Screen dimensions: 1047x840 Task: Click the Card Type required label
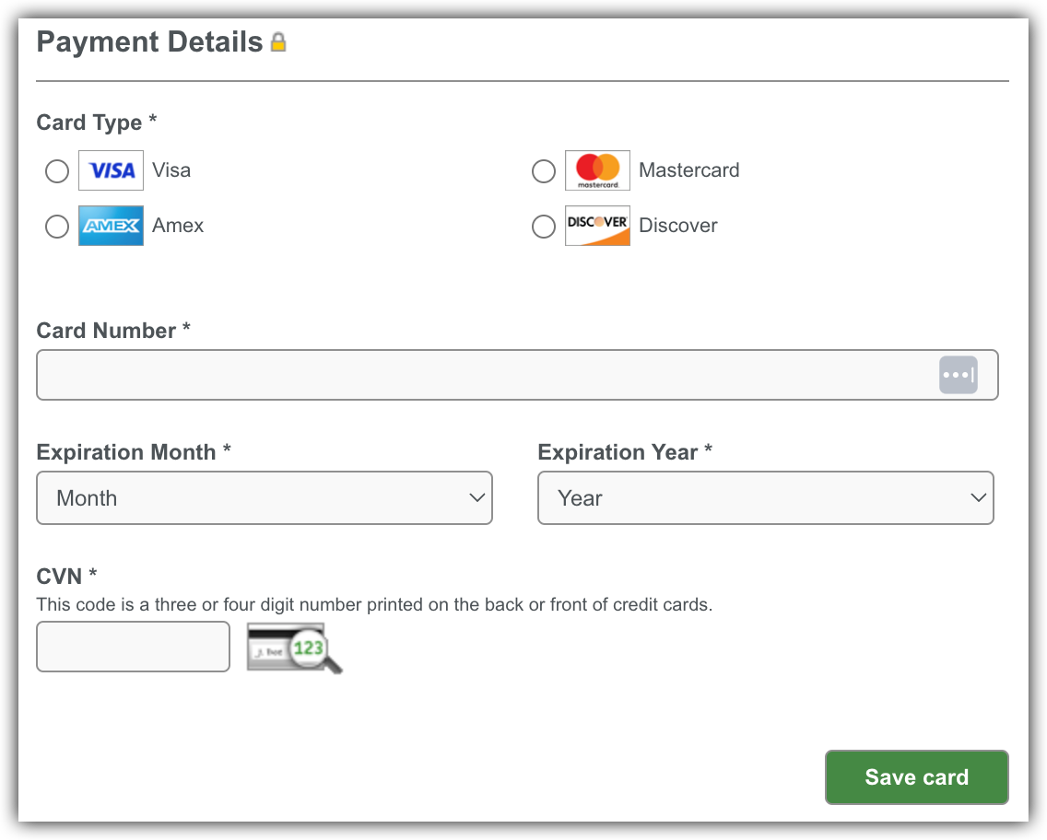(x=96, y=122)
